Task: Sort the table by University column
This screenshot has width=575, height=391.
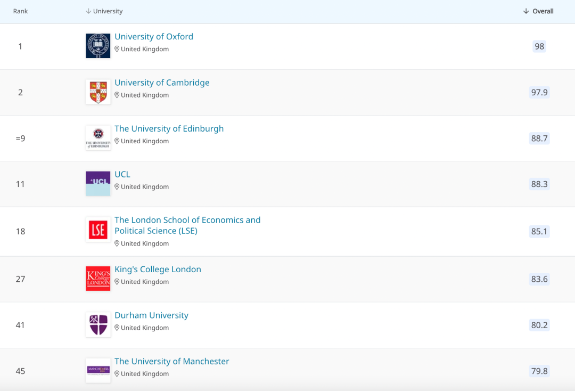Action: pos(104,11)
